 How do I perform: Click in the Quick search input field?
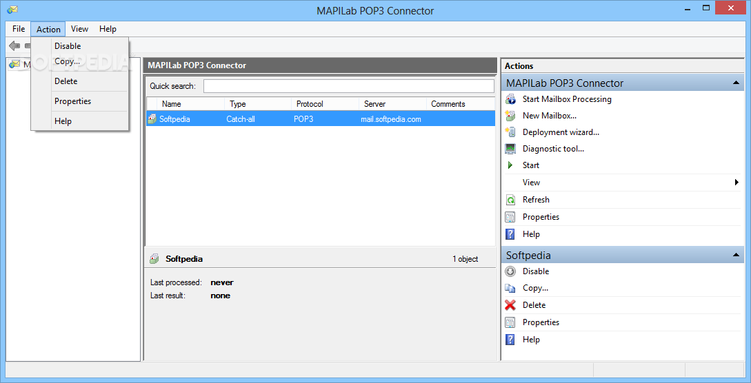349,86
